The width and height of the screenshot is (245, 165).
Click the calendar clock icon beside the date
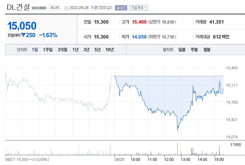[x=66, y=8]
